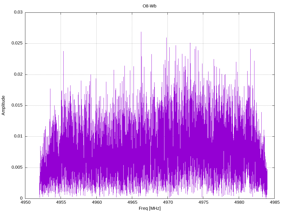Click the 4970 x-axis tick label
Screen dimensions: 282x212
(x=168, y=202)
